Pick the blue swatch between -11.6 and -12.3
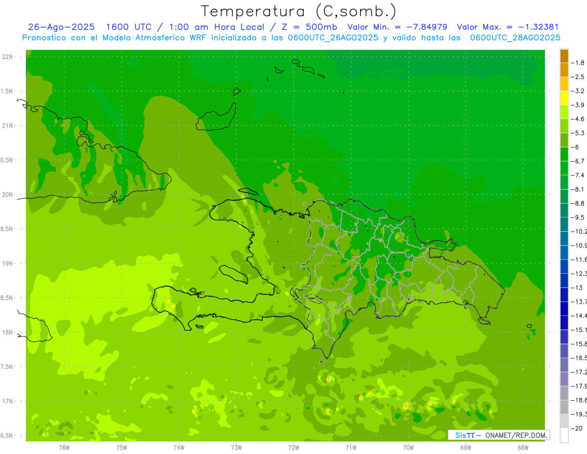587x454 pixels. [x=564, y=266]
